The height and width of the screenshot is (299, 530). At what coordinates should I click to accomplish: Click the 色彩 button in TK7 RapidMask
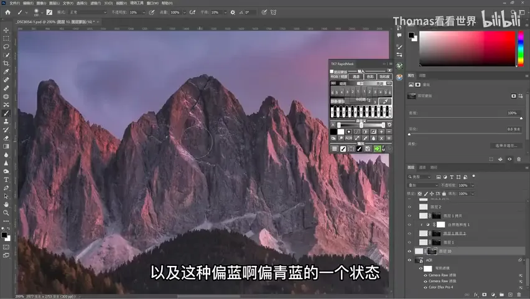(370, 77)
